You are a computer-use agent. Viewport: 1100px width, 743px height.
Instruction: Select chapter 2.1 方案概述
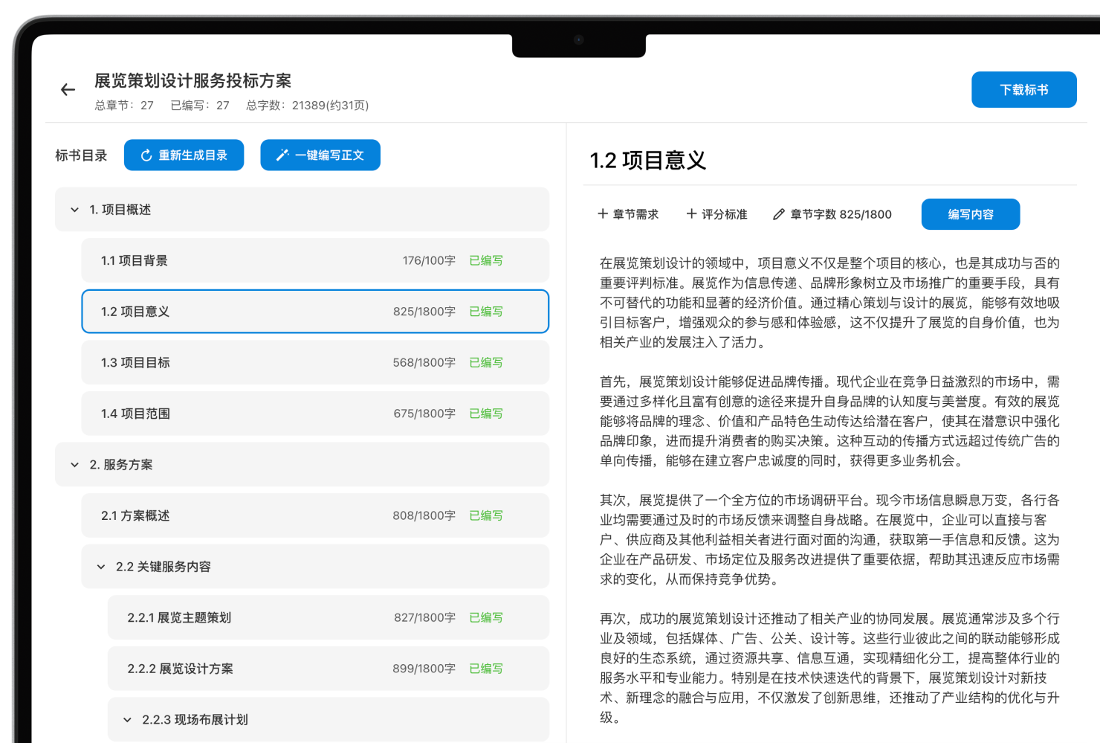click(x=315, y=515)
